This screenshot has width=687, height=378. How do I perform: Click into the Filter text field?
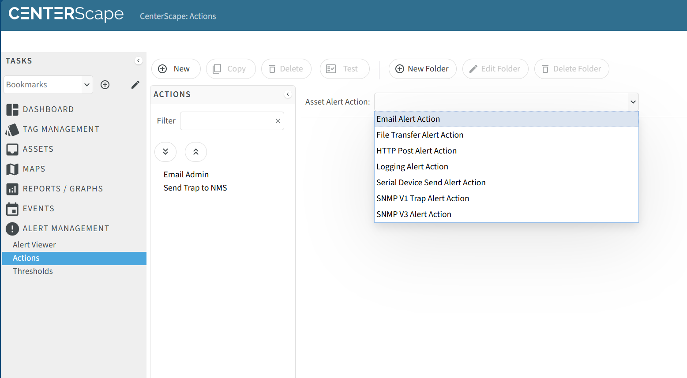tap(226, 121)
